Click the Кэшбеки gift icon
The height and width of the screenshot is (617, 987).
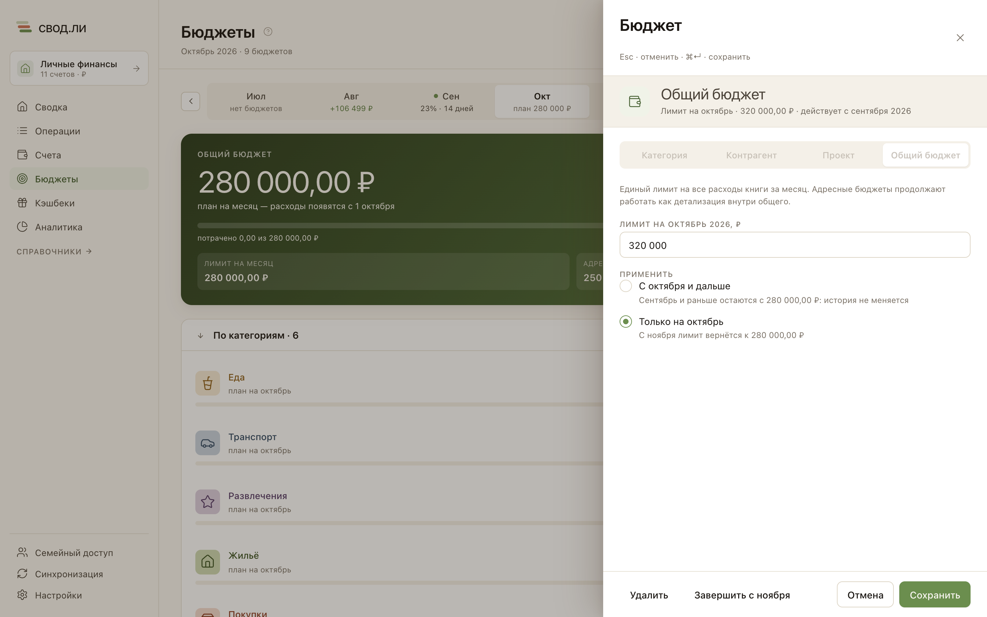[x=22, y=203]
